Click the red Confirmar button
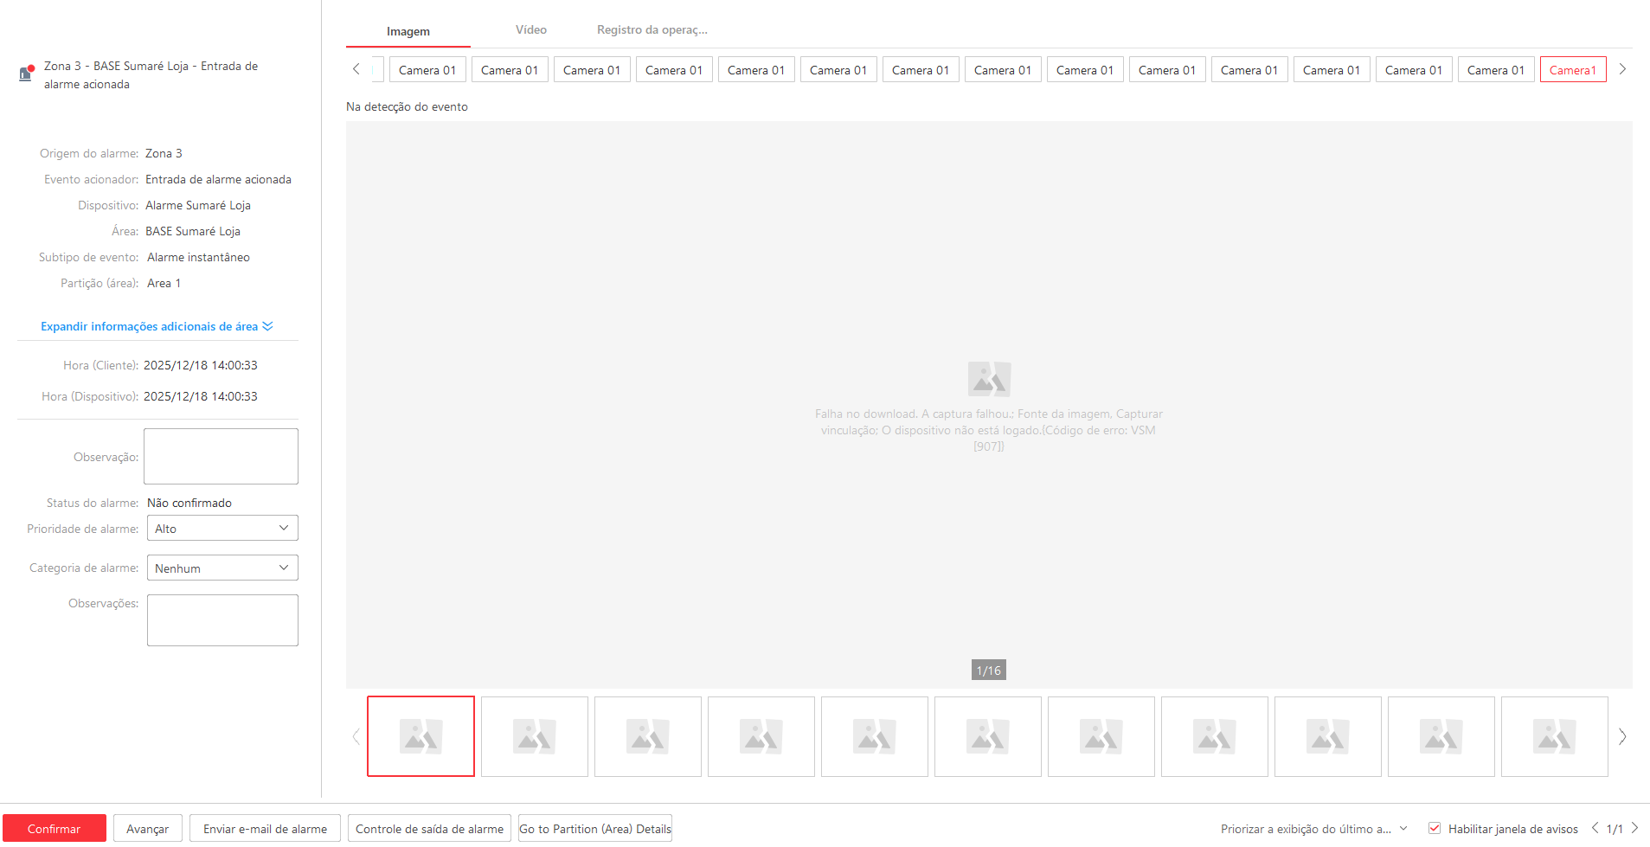The image size is (1650, 847). click(x=54, y=829)
